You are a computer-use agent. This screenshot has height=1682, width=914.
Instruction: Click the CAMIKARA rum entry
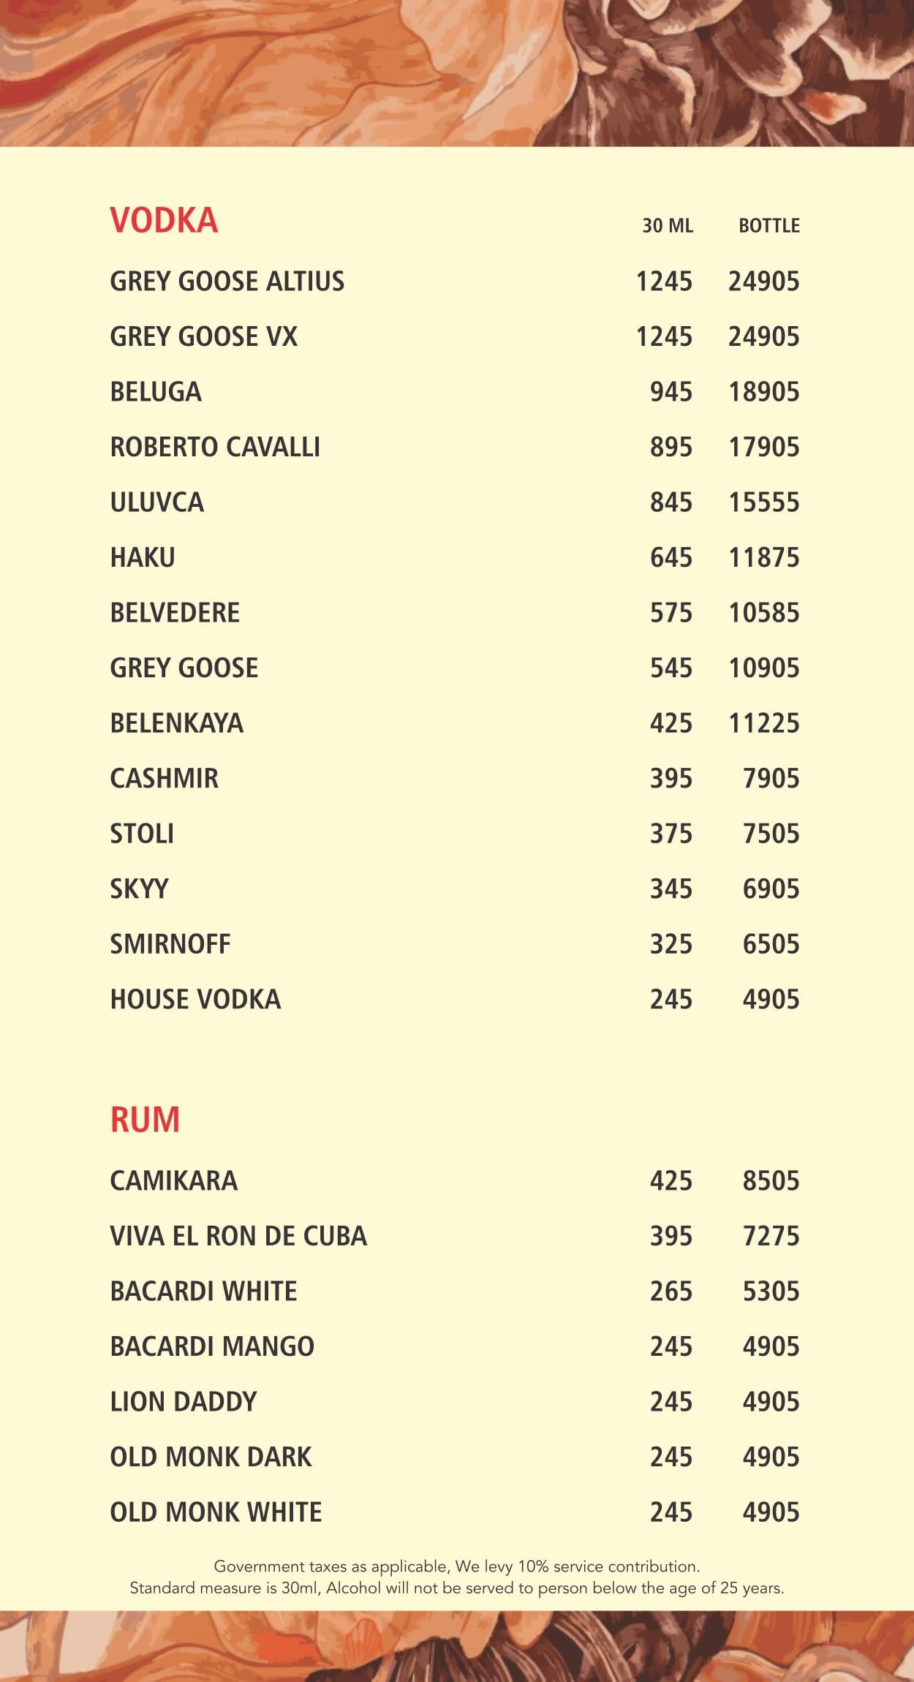[174, 1181]
